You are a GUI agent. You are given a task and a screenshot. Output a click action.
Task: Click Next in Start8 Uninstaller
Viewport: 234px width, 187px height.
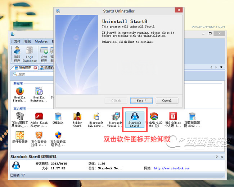click(x=141, y=101)
